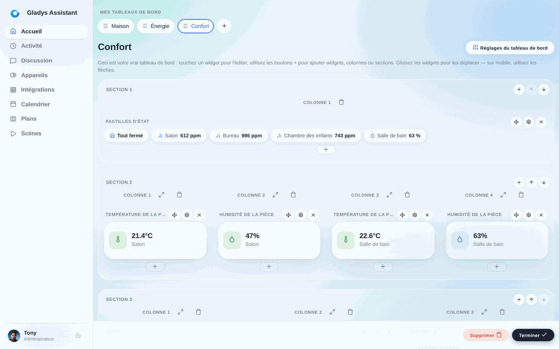Delete Colonne 1 in Section 1
Viewport: 559px width, 349px height.
(x=341, y=102)
